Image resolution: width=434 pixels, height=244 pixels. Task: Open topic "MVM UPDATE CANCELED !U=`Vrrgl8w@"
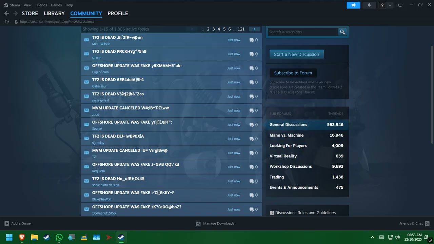(x=130, y=150)
